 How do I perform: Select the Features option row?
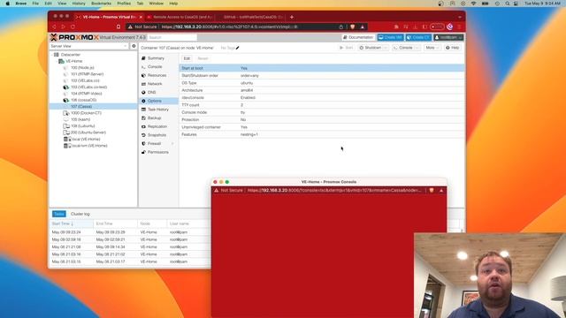(x=321, y=134)
